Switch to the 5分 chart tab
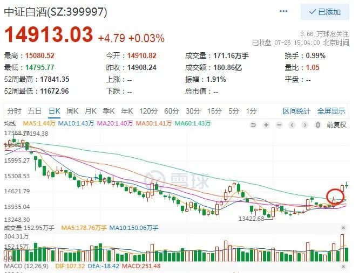 (x=234, y=111)
